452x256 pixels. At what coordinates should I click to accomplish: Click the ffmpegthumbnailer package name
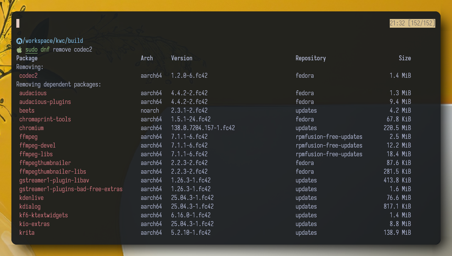tap(45, 163)
